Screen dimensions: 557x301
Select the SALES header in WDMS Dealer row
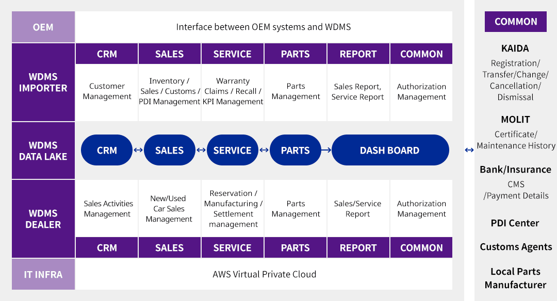[169, 248]
